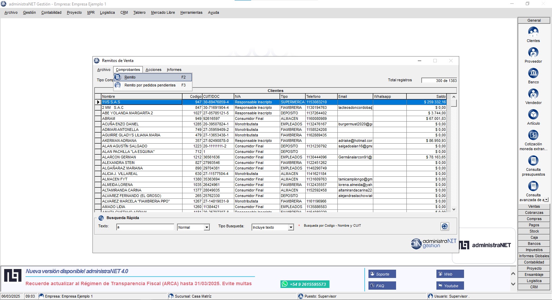Open Acciones menu in Remitos de Venta
552x300 pixels.
tap(154, 70)
